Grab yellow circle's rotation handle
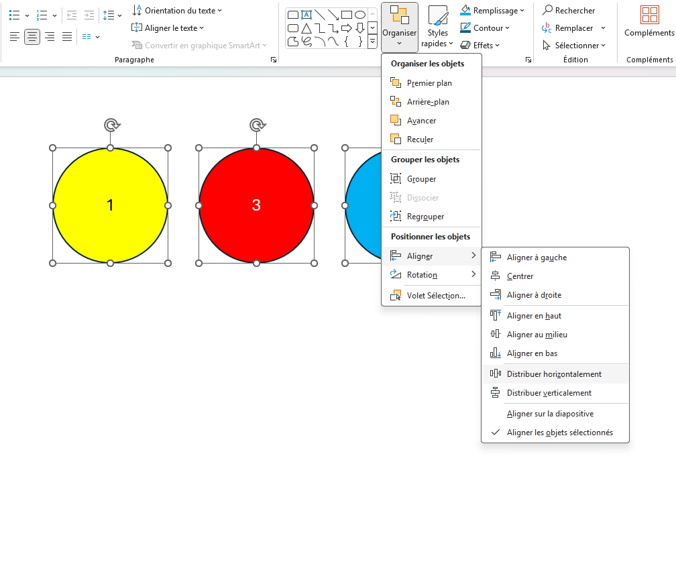This screenshot has width=676, height=568. coord(111,125)
